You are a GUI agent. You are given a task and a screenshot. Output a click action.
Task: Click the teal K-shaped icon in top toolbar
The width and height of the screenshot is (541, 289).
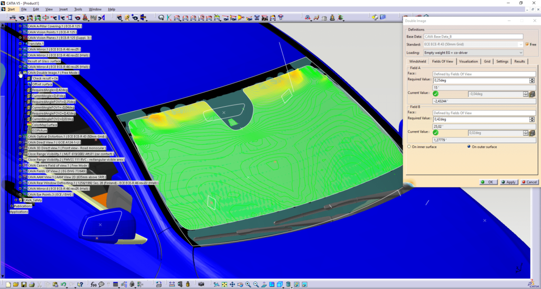click(169, 17)
